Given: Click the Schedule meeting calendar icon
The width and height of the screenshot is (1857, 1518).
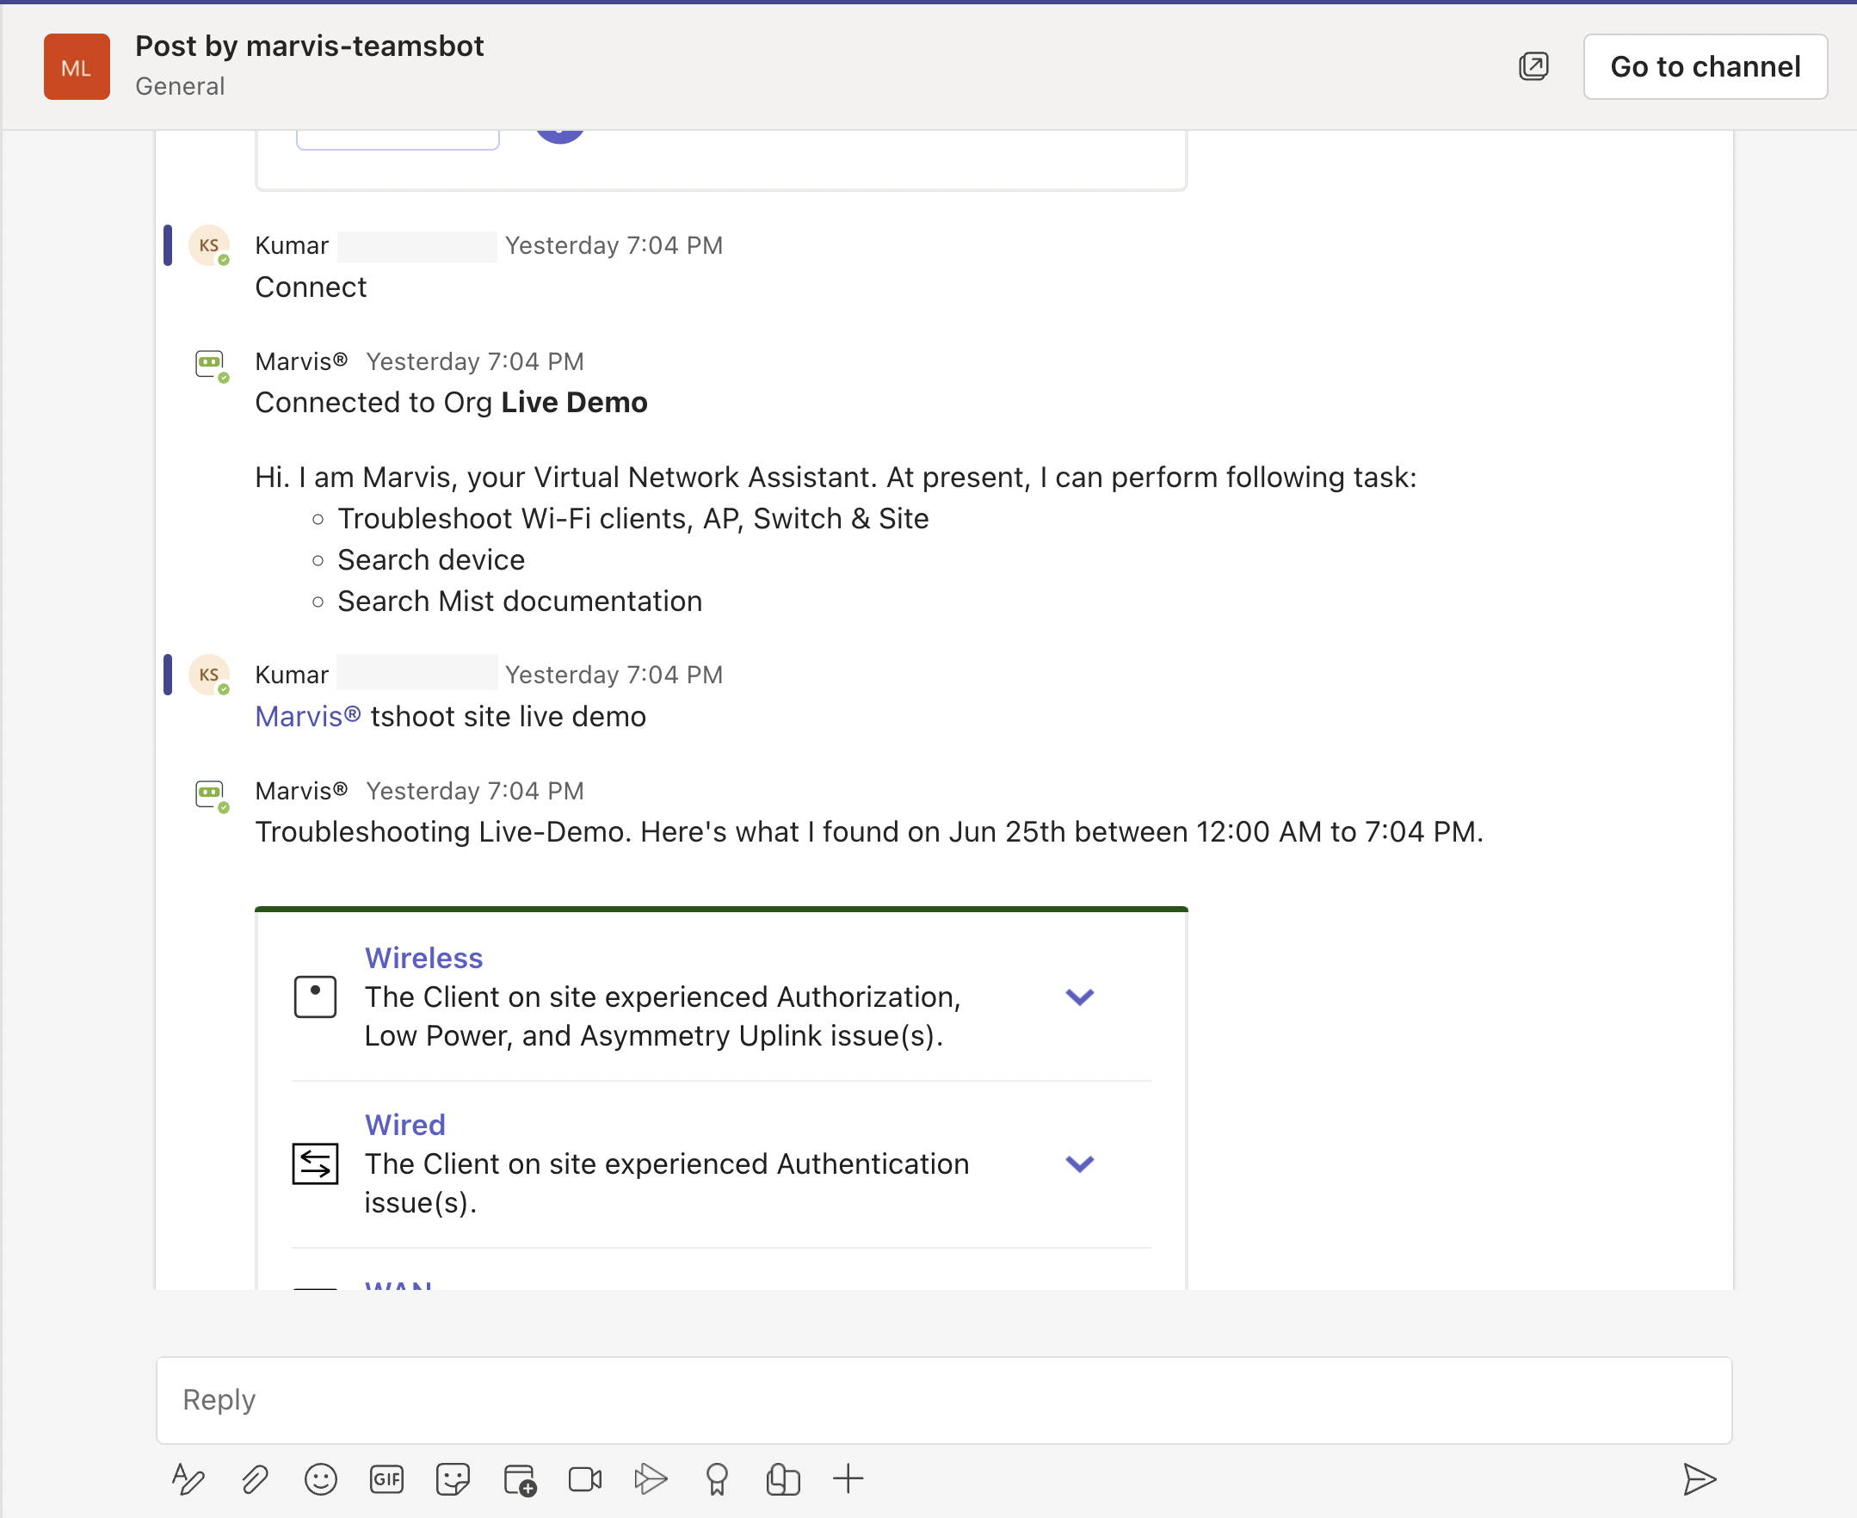Looking at the screenshot, I should 520,1479.
